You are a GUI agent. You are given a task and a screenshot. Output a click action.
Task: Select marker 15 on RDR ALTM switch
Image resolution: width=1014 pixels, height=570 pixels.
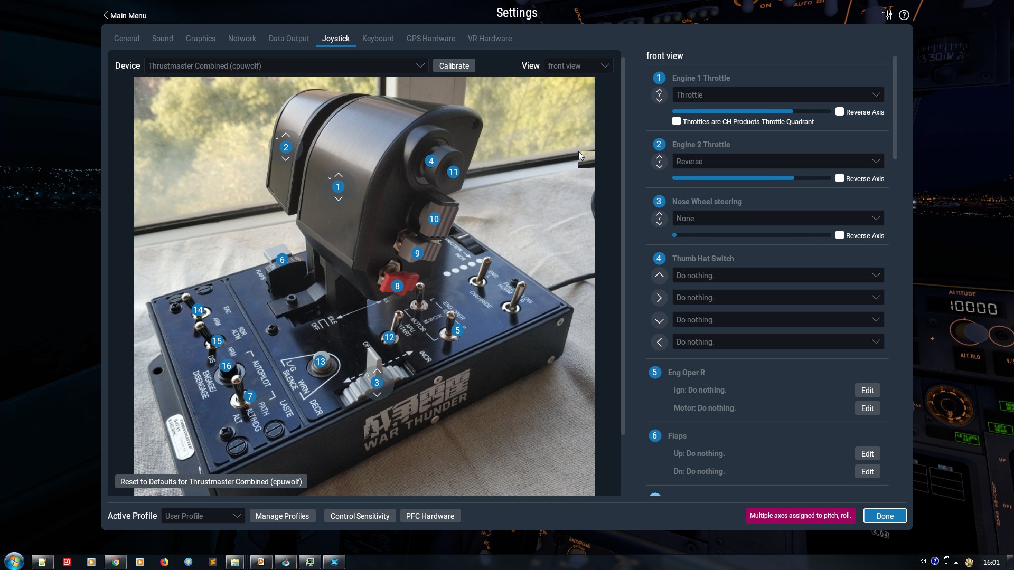point(217,341)
